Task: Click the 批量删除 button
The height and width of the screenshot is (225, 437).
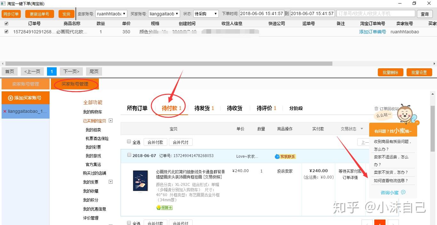Action: (x=390, y=72)
